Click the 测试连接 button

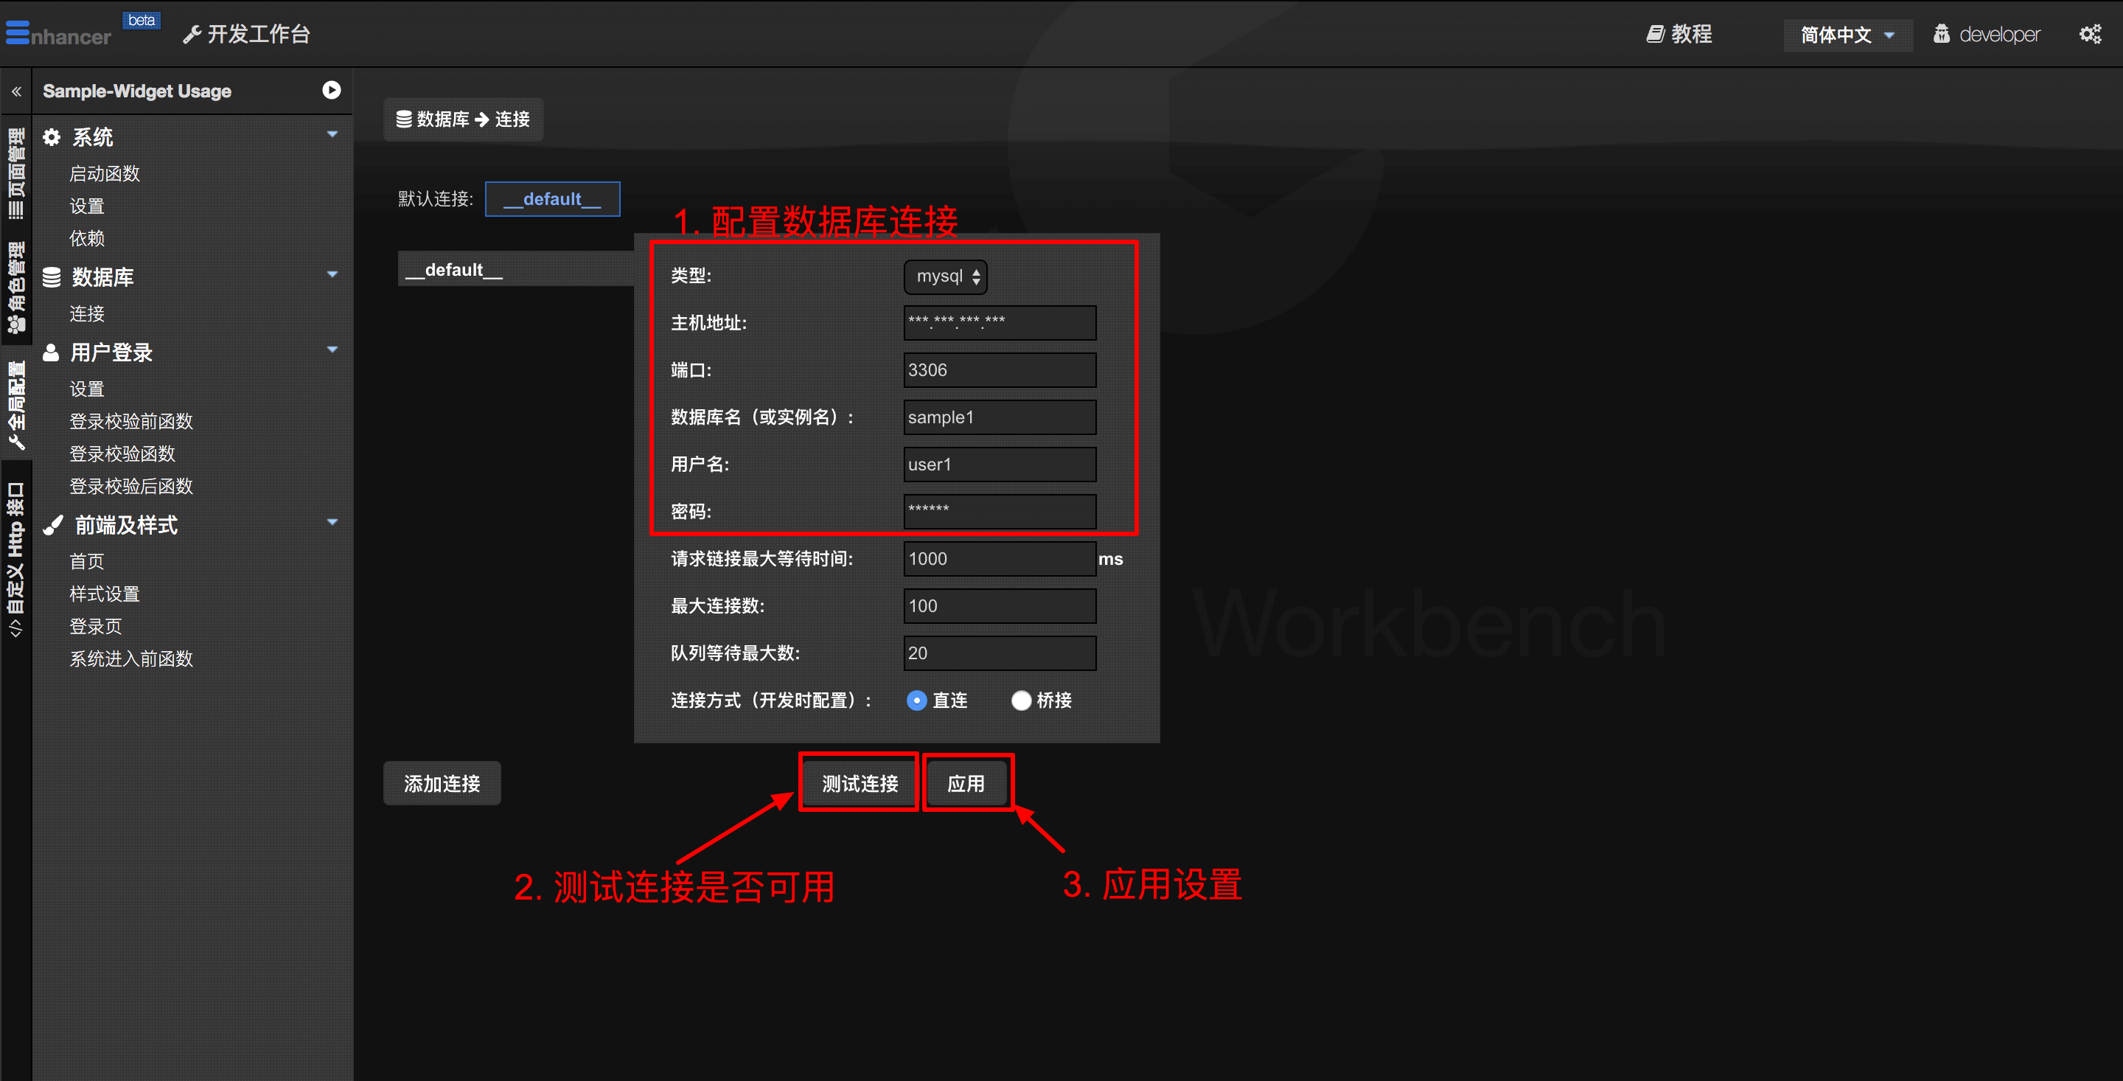click(x=859, y=782)
